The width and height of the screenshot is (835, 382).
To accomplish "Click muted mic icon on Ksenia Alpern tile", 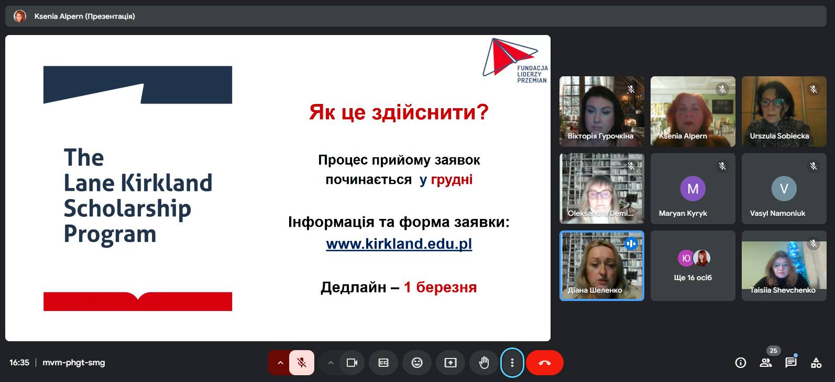I will point(722,89).
